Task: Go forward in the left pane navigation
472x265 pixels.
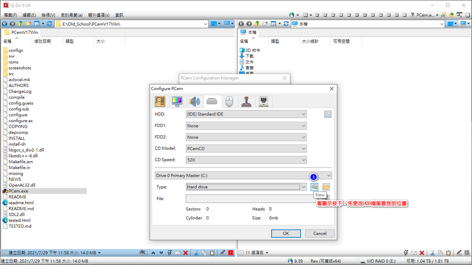Action: pyautogui.click(x=12, y=24)
